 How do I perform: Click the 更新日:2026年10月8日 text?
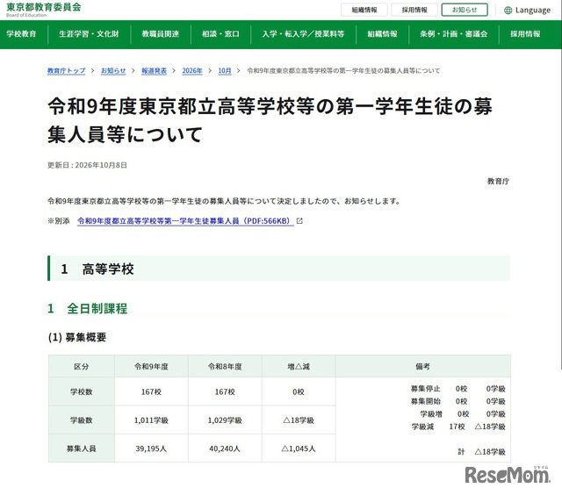(x=87, y=165)
